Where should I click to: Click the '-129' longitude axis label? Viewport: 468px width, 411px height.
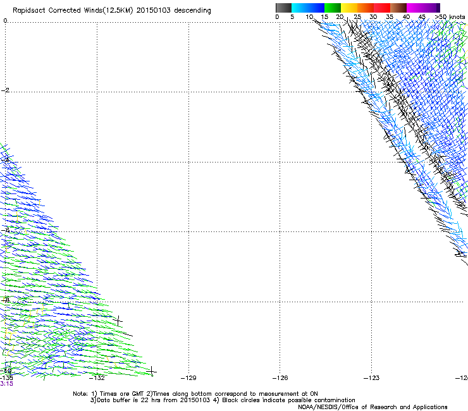click(x=188, y=378)
